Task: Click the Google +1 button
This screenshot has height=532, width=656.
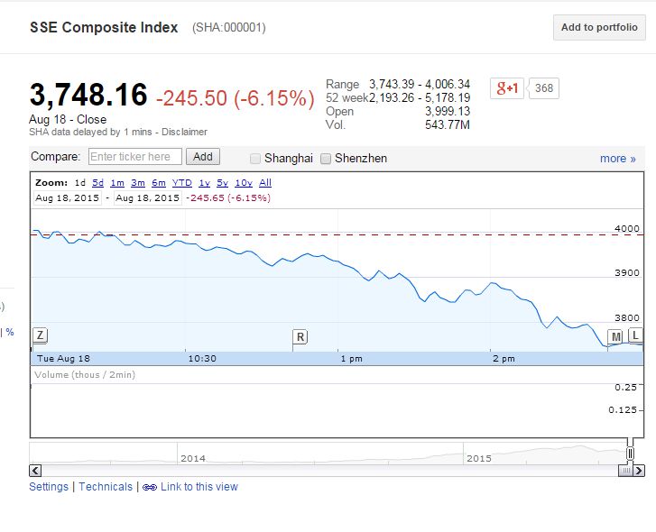Action: point(506,87)
